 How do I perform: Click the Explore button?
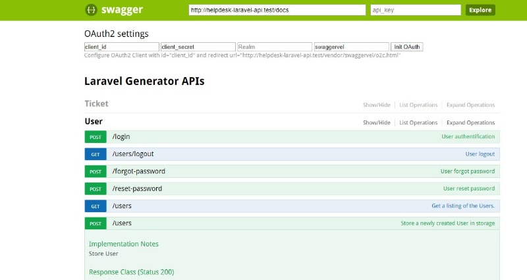point(480,10)
